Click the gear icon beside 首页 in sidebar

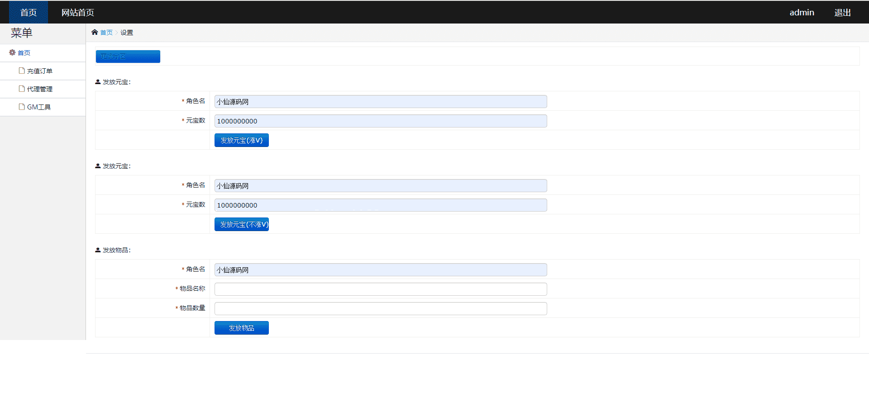tap(12, 52)
